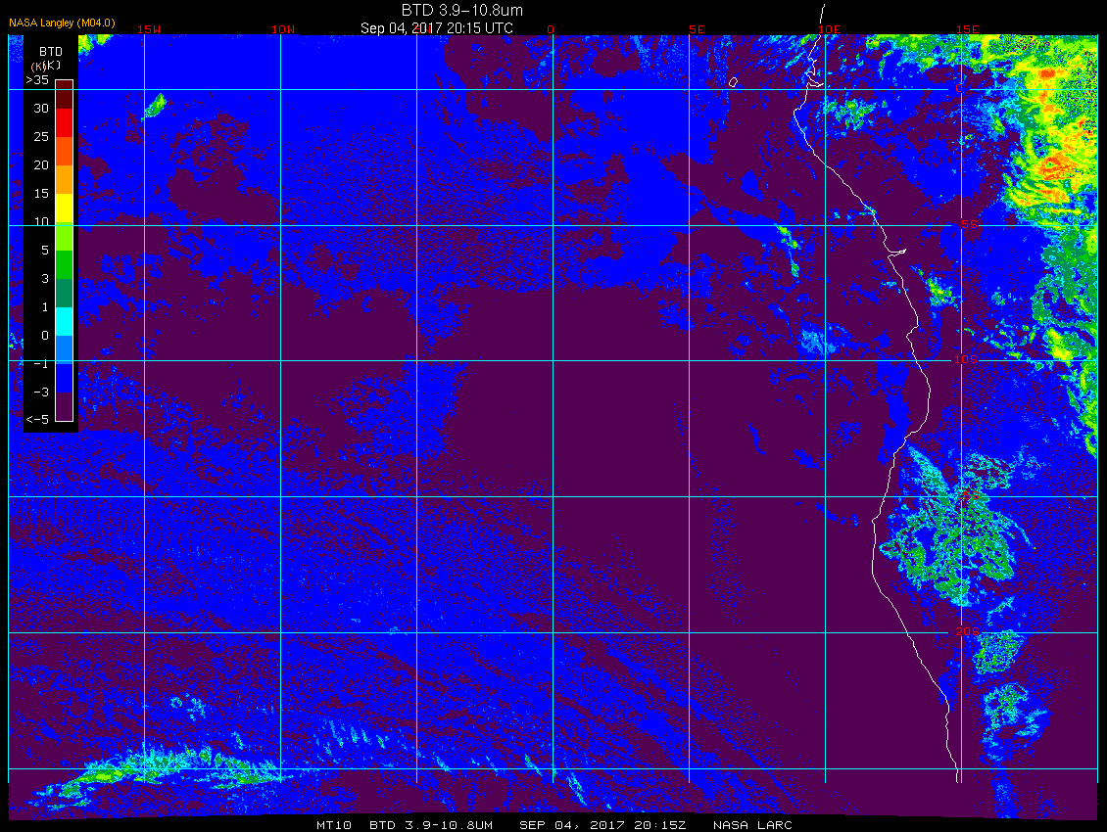Click the "10W" longitude label
Image resolution: width=1107 pixels, height=832 pixels.
point(283,29)
